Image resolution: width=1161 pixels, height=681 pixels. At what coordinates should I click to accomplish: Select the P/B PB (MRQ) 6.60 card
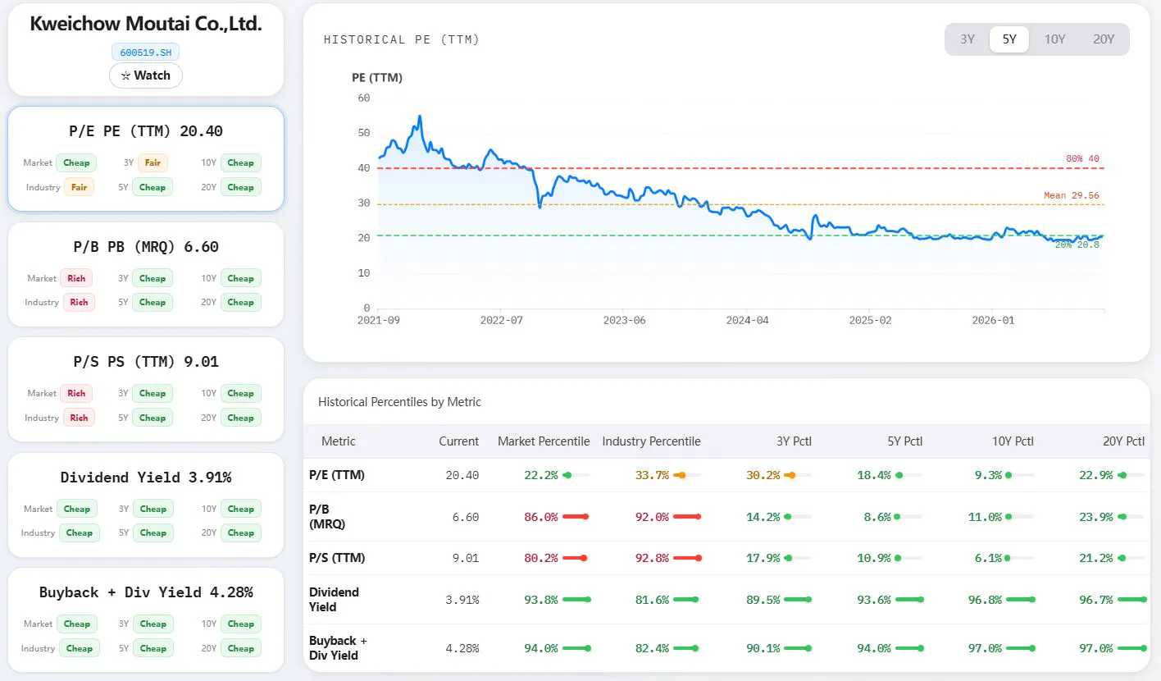click(x=146, y=274)
